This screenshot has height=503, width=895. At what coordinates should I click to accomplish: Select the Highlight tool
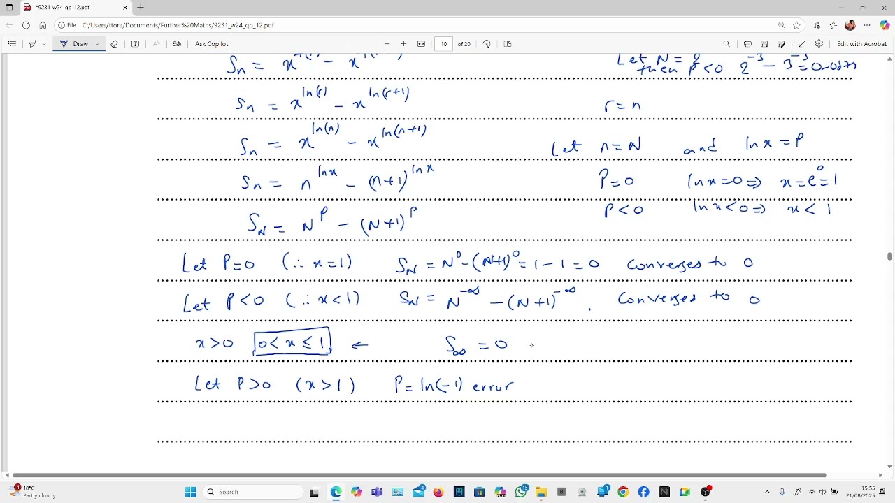(x=31, y=43)
